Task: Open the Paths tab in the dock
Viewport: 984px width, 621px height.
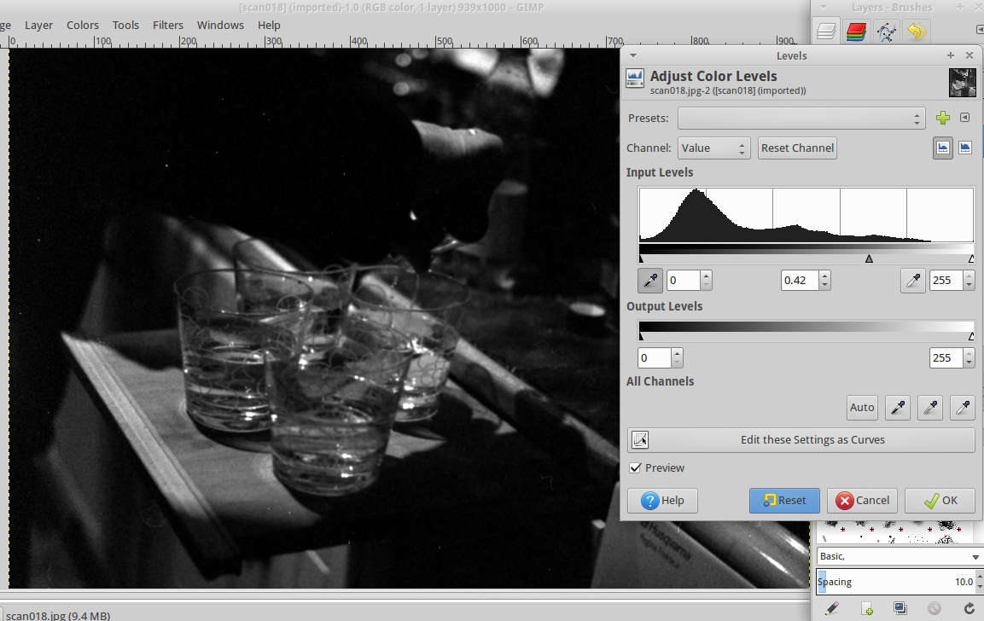Action: 887,32
